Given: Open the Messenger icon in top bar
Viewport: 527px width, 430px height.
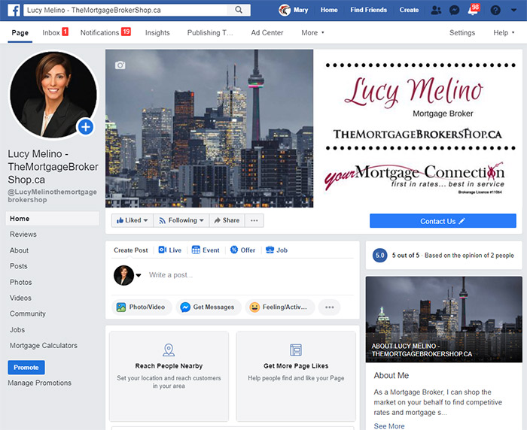Looking at the screenshot, I should [455, 10].
